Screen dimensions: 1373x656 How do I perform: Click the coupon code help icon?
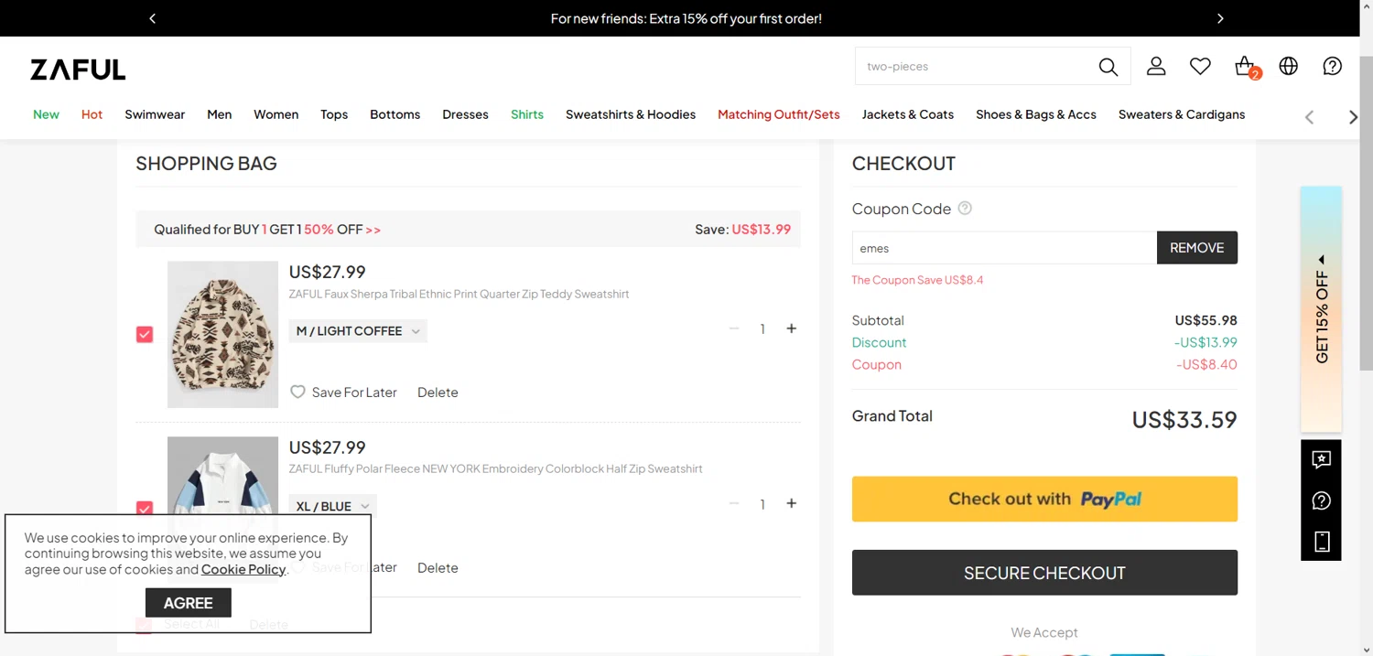pyautogui.click(x=965, y=209)
